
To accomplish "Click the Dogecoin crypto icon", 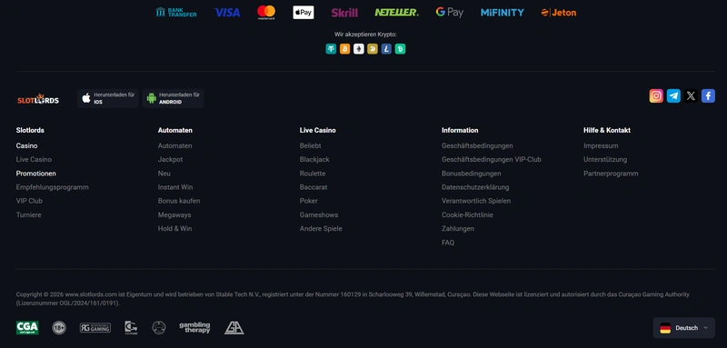I will coord(373,49).
